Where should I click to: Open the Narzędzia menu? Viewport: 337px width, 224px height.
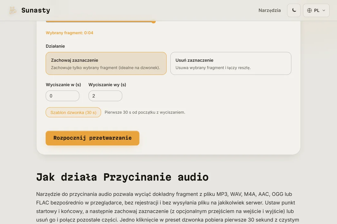(270, 10)
